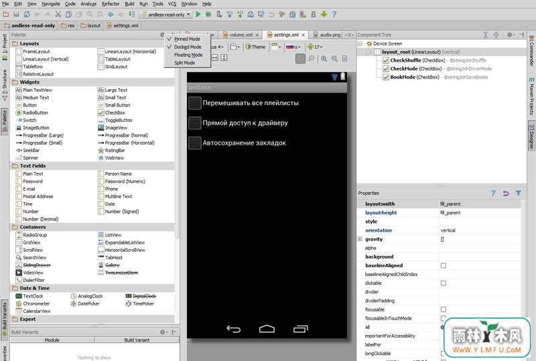Zoom in the designer preview
536x361 pixels.
(324, 59)
